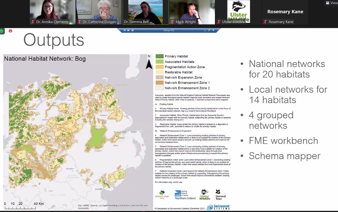Click the Esri, HERE, Garmin map attribution text
This screenshot has width=338, height=212.
[x=113, y=207]
